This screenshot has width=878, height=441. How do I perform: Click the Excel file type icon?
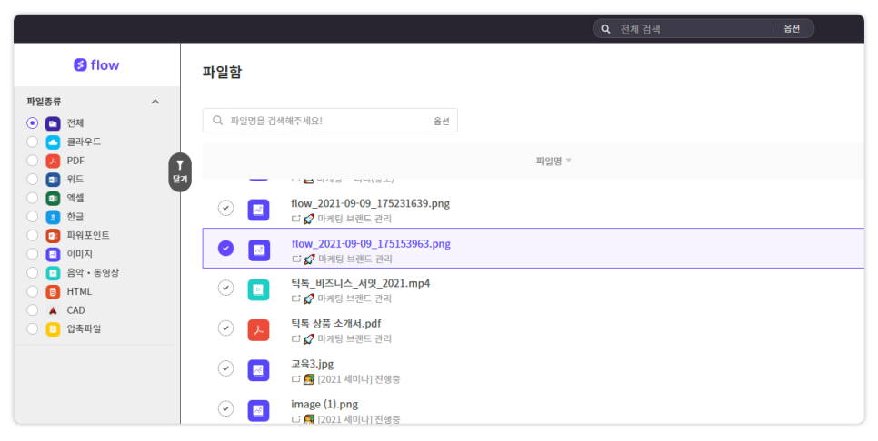click(53, 198)
